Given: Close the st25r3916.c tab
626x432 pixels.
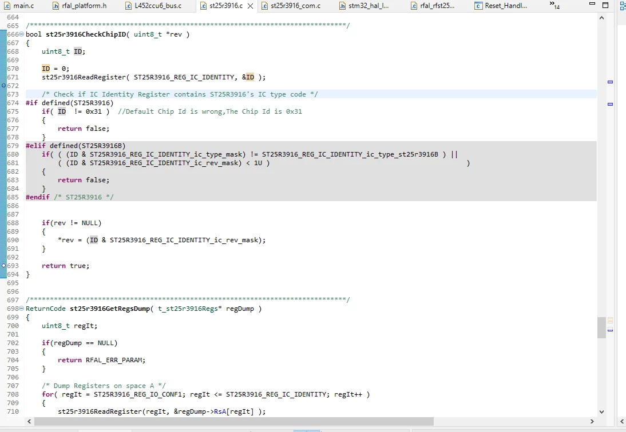Looking at the screenshot, I should 250,6.
